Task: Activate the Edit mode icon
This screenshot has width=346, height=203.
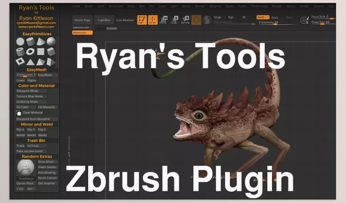Action: 142,20
